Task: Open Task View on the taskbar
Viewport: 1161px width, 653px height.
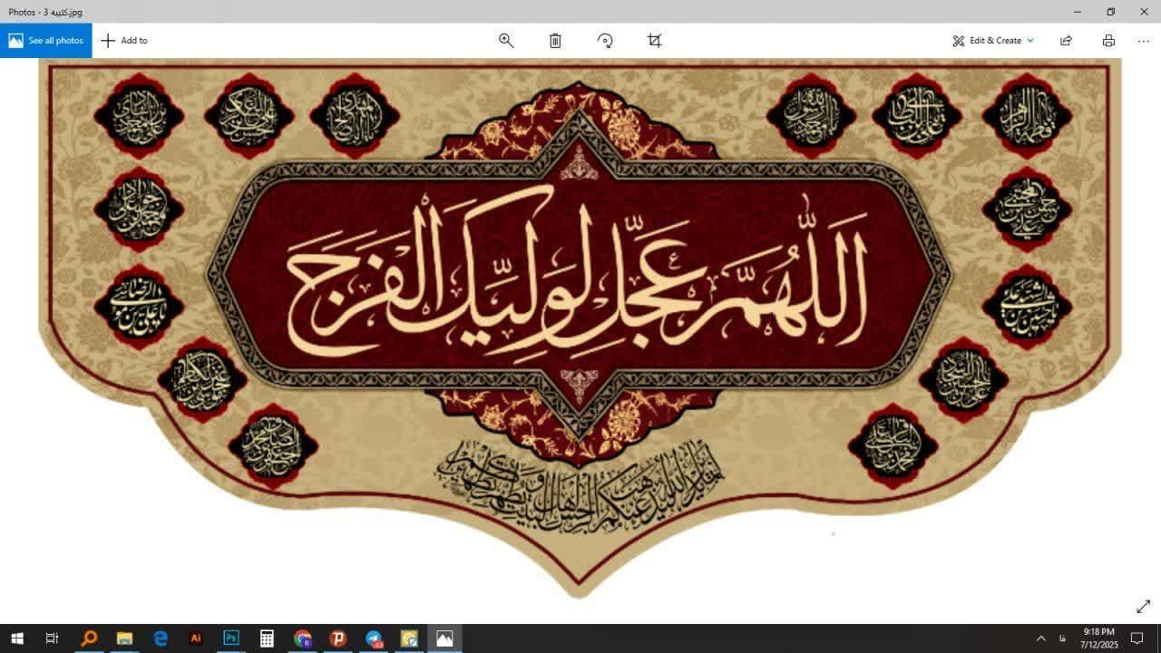Action: 52,638
